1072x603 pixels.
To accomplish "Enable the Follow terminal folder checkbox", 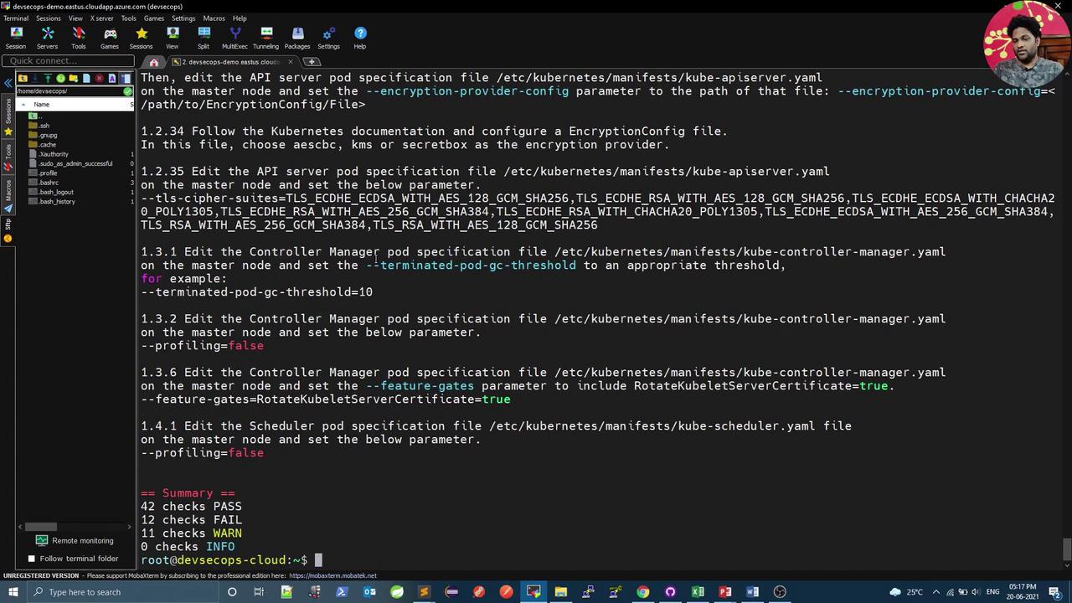I will [32, 559].
